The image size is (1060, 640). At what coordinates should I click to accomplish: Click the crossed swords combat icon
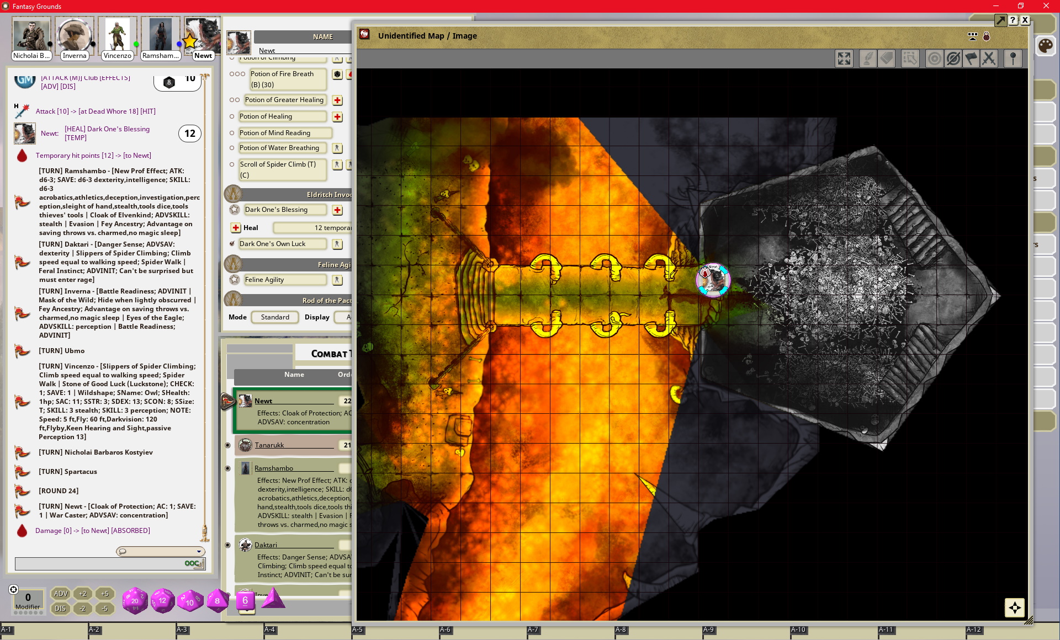tap(989, 58)
